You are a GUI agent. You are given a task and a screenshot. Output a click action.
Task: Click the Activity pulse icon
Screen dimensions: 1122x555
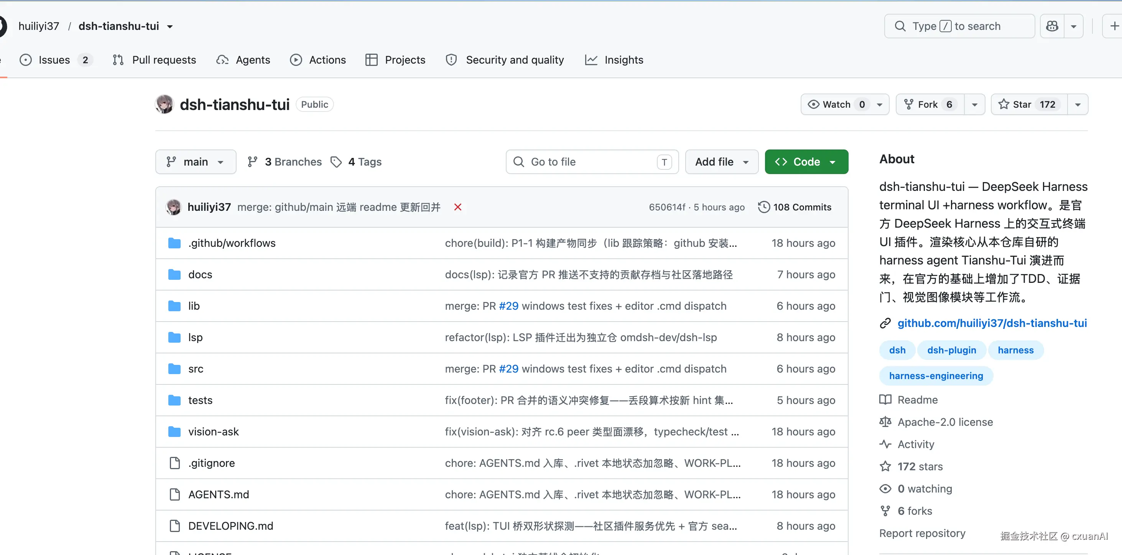885,444
